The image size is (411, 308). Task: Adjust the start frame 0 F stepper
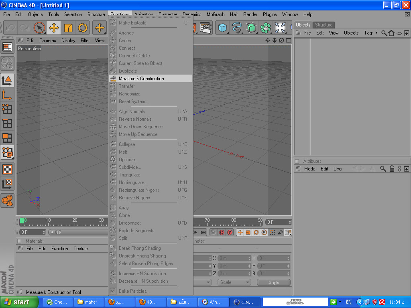(44, 232)
